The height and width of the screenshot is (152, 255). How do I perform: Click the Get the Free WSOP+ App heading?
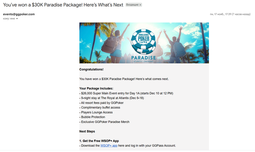(99, 141)
